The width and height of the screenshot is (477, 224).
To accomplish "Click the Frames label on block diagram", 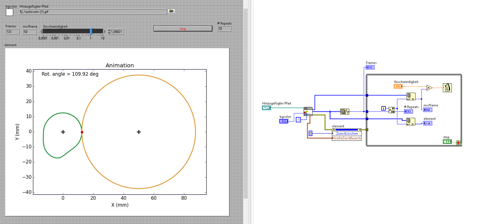I will [371, 63].
